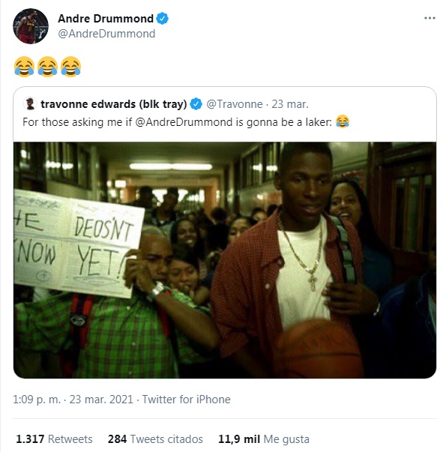View the 284 Tweets citados list
The image size is (446, 452).
[155, 439]
